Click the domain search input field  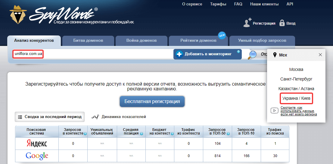pos(93,54)
